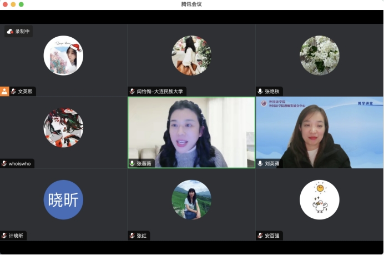The height and width of the screenshot is (255, 384).
Task: Click the 录制中 recording status label
Action: click(22, 32)
